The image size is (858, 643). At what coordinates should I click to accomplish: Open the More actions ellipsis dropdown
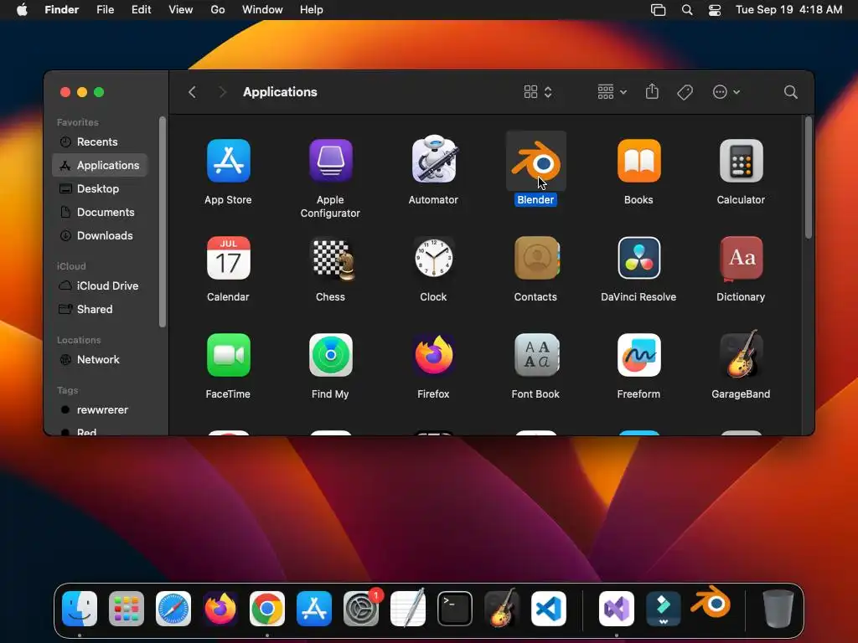click(726, 92)
